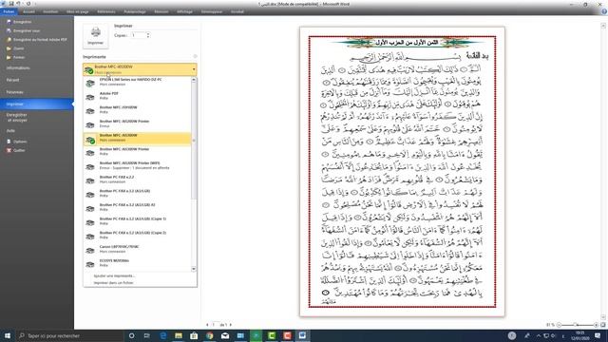This screenshot has height=342, width=608.
Task: Click the large Imprimer printer button
Action: [95, 36]
